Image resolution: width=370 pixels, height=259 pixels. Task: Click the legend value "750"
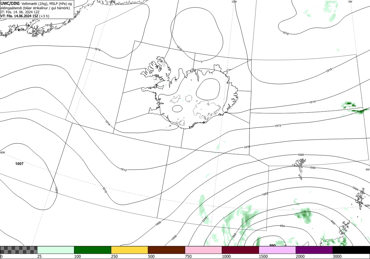[188, 256]
